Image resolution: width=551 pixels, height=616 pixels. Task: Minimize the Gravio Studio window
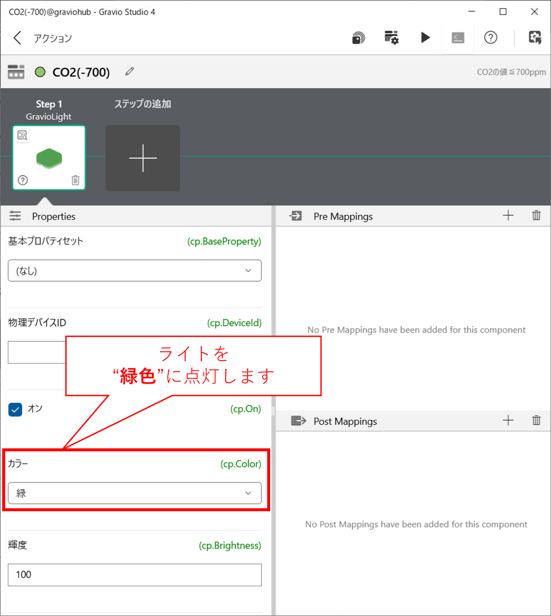472,12
